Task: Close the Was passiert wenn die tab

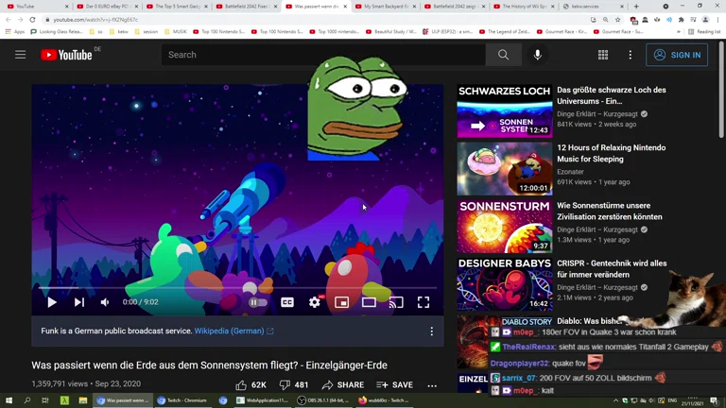Action: 345,7
